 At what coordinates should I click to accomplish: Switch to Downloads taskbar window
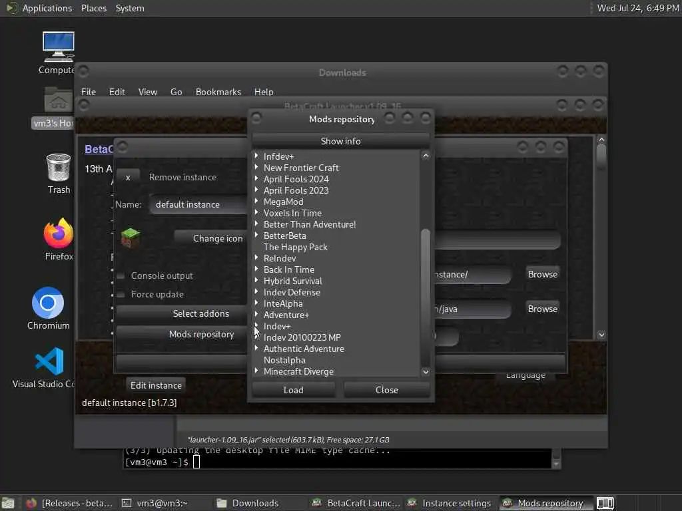pyautogui.click(x=248, y=503)
